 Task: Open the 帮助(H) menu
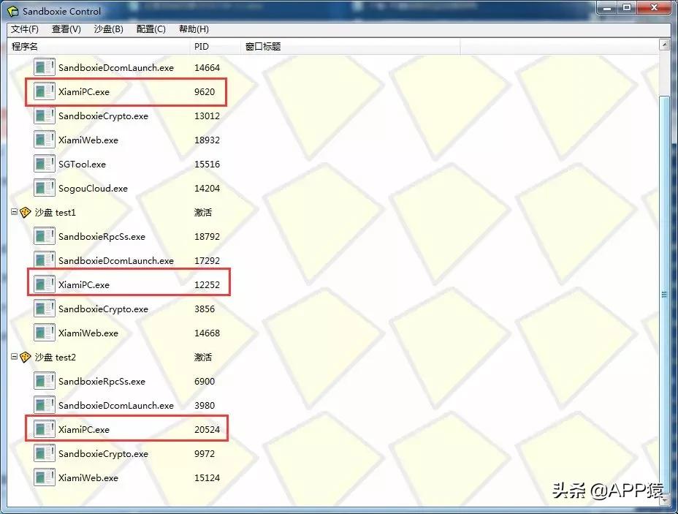tap(192, 29)
